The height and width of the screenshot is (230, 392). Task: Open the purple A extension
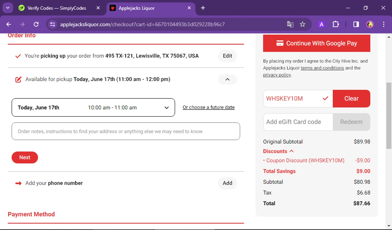tap(321, 24)
